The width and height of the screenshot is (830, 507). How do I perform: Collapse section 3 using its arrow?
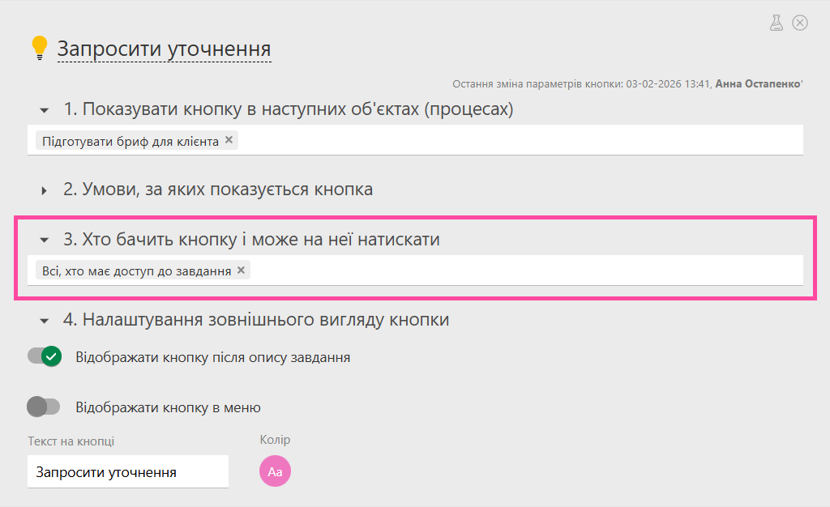[x=45, y=240]
